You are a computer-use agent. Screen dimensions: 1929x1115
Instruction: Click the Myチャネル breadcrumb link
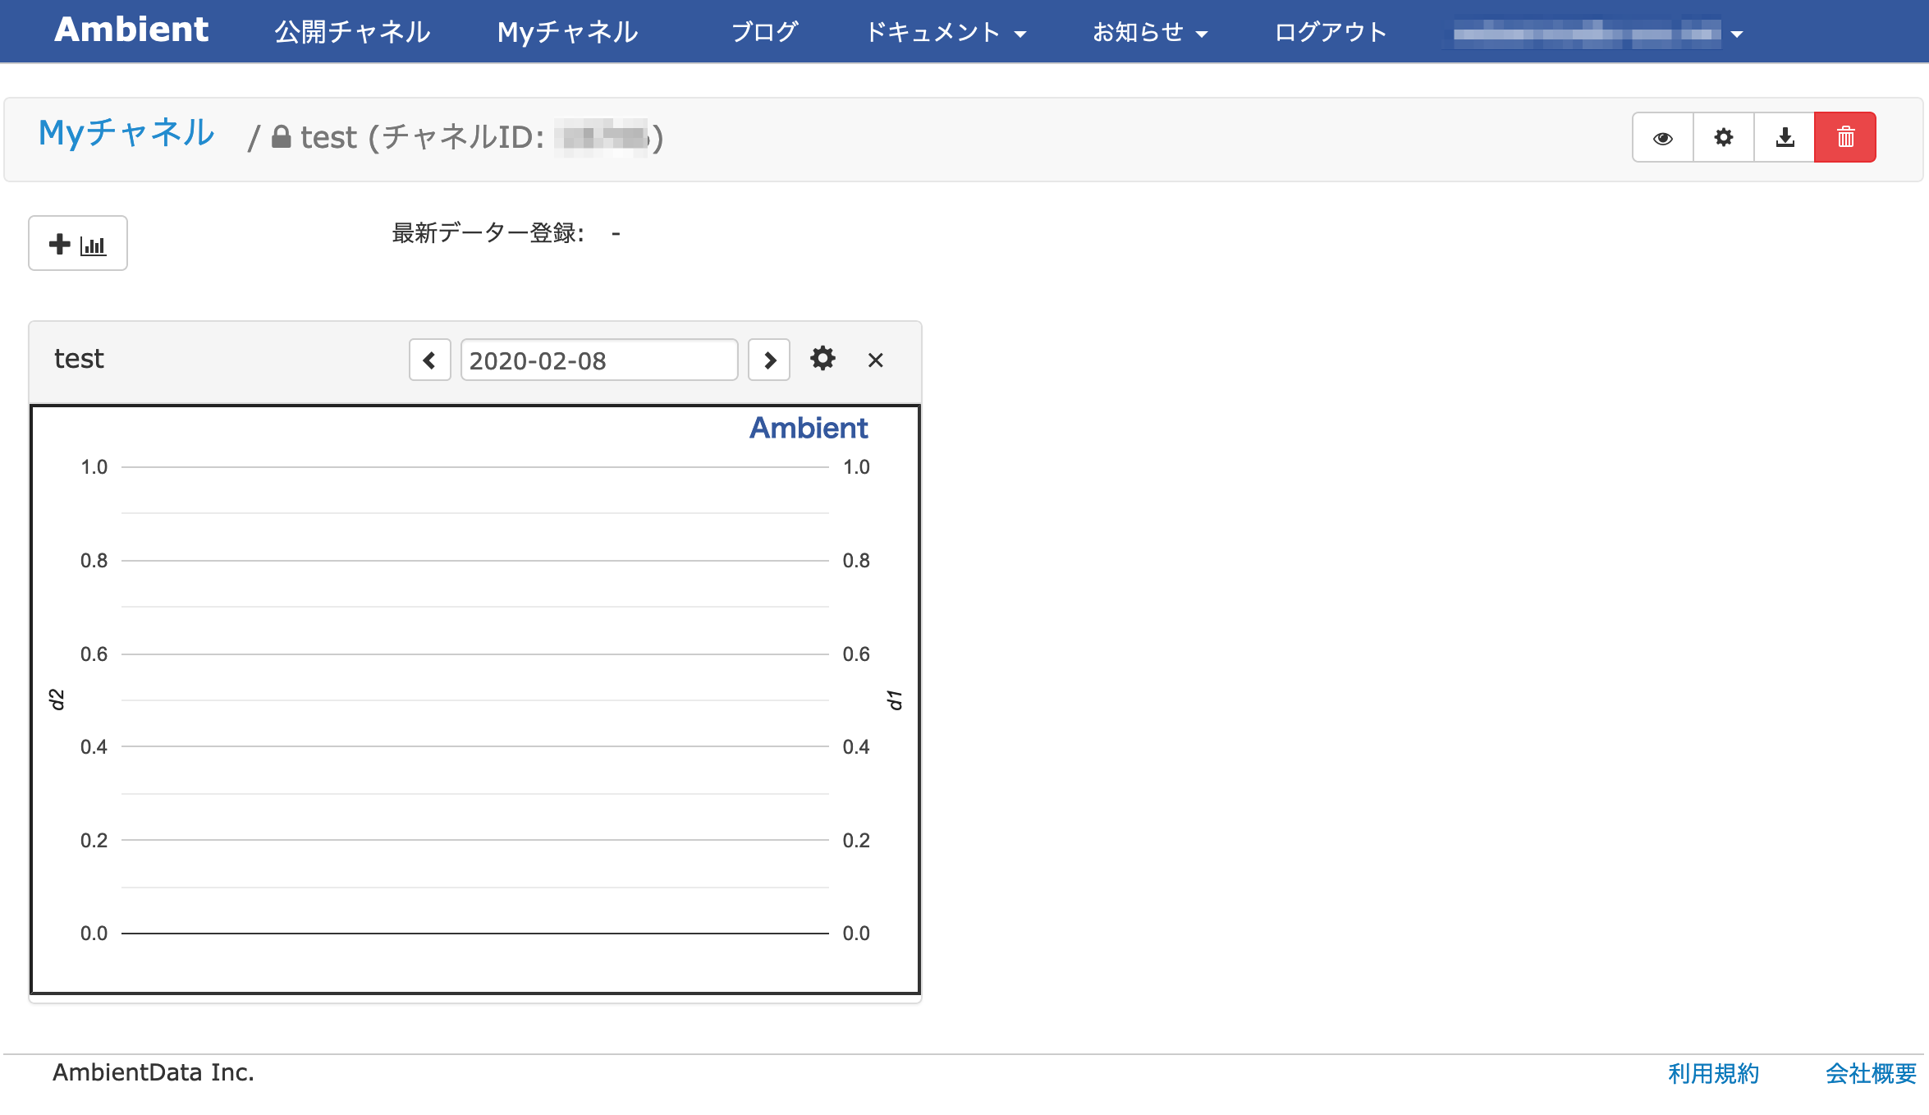[x=126, y=133]
